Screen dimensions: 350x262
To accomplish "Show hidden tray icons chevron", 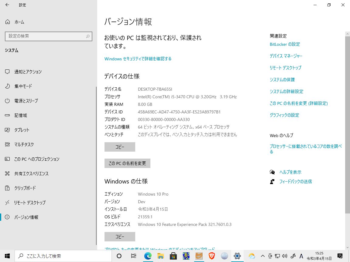I will 263,256.
